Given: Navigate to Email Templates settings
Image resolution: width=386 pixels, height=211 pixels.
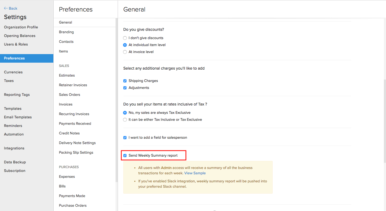Looking at the screenshot, I should tap(18, 117).
